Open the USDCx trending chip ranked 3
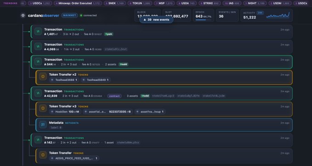 [x=40, y=3]
